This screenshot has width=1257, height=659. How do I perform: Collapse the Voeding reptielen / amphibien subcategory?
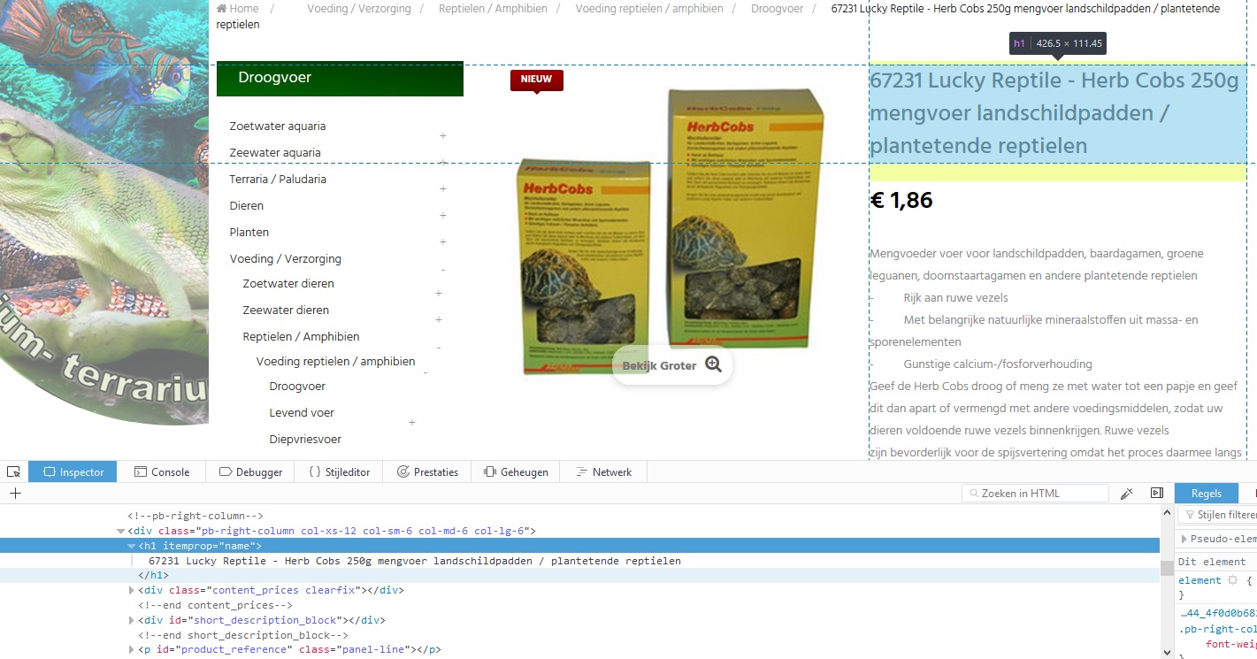click(x=425, y=372)
